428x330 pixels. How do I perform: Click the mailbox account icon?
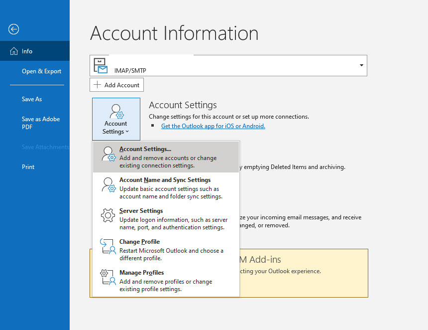point(100,66)
